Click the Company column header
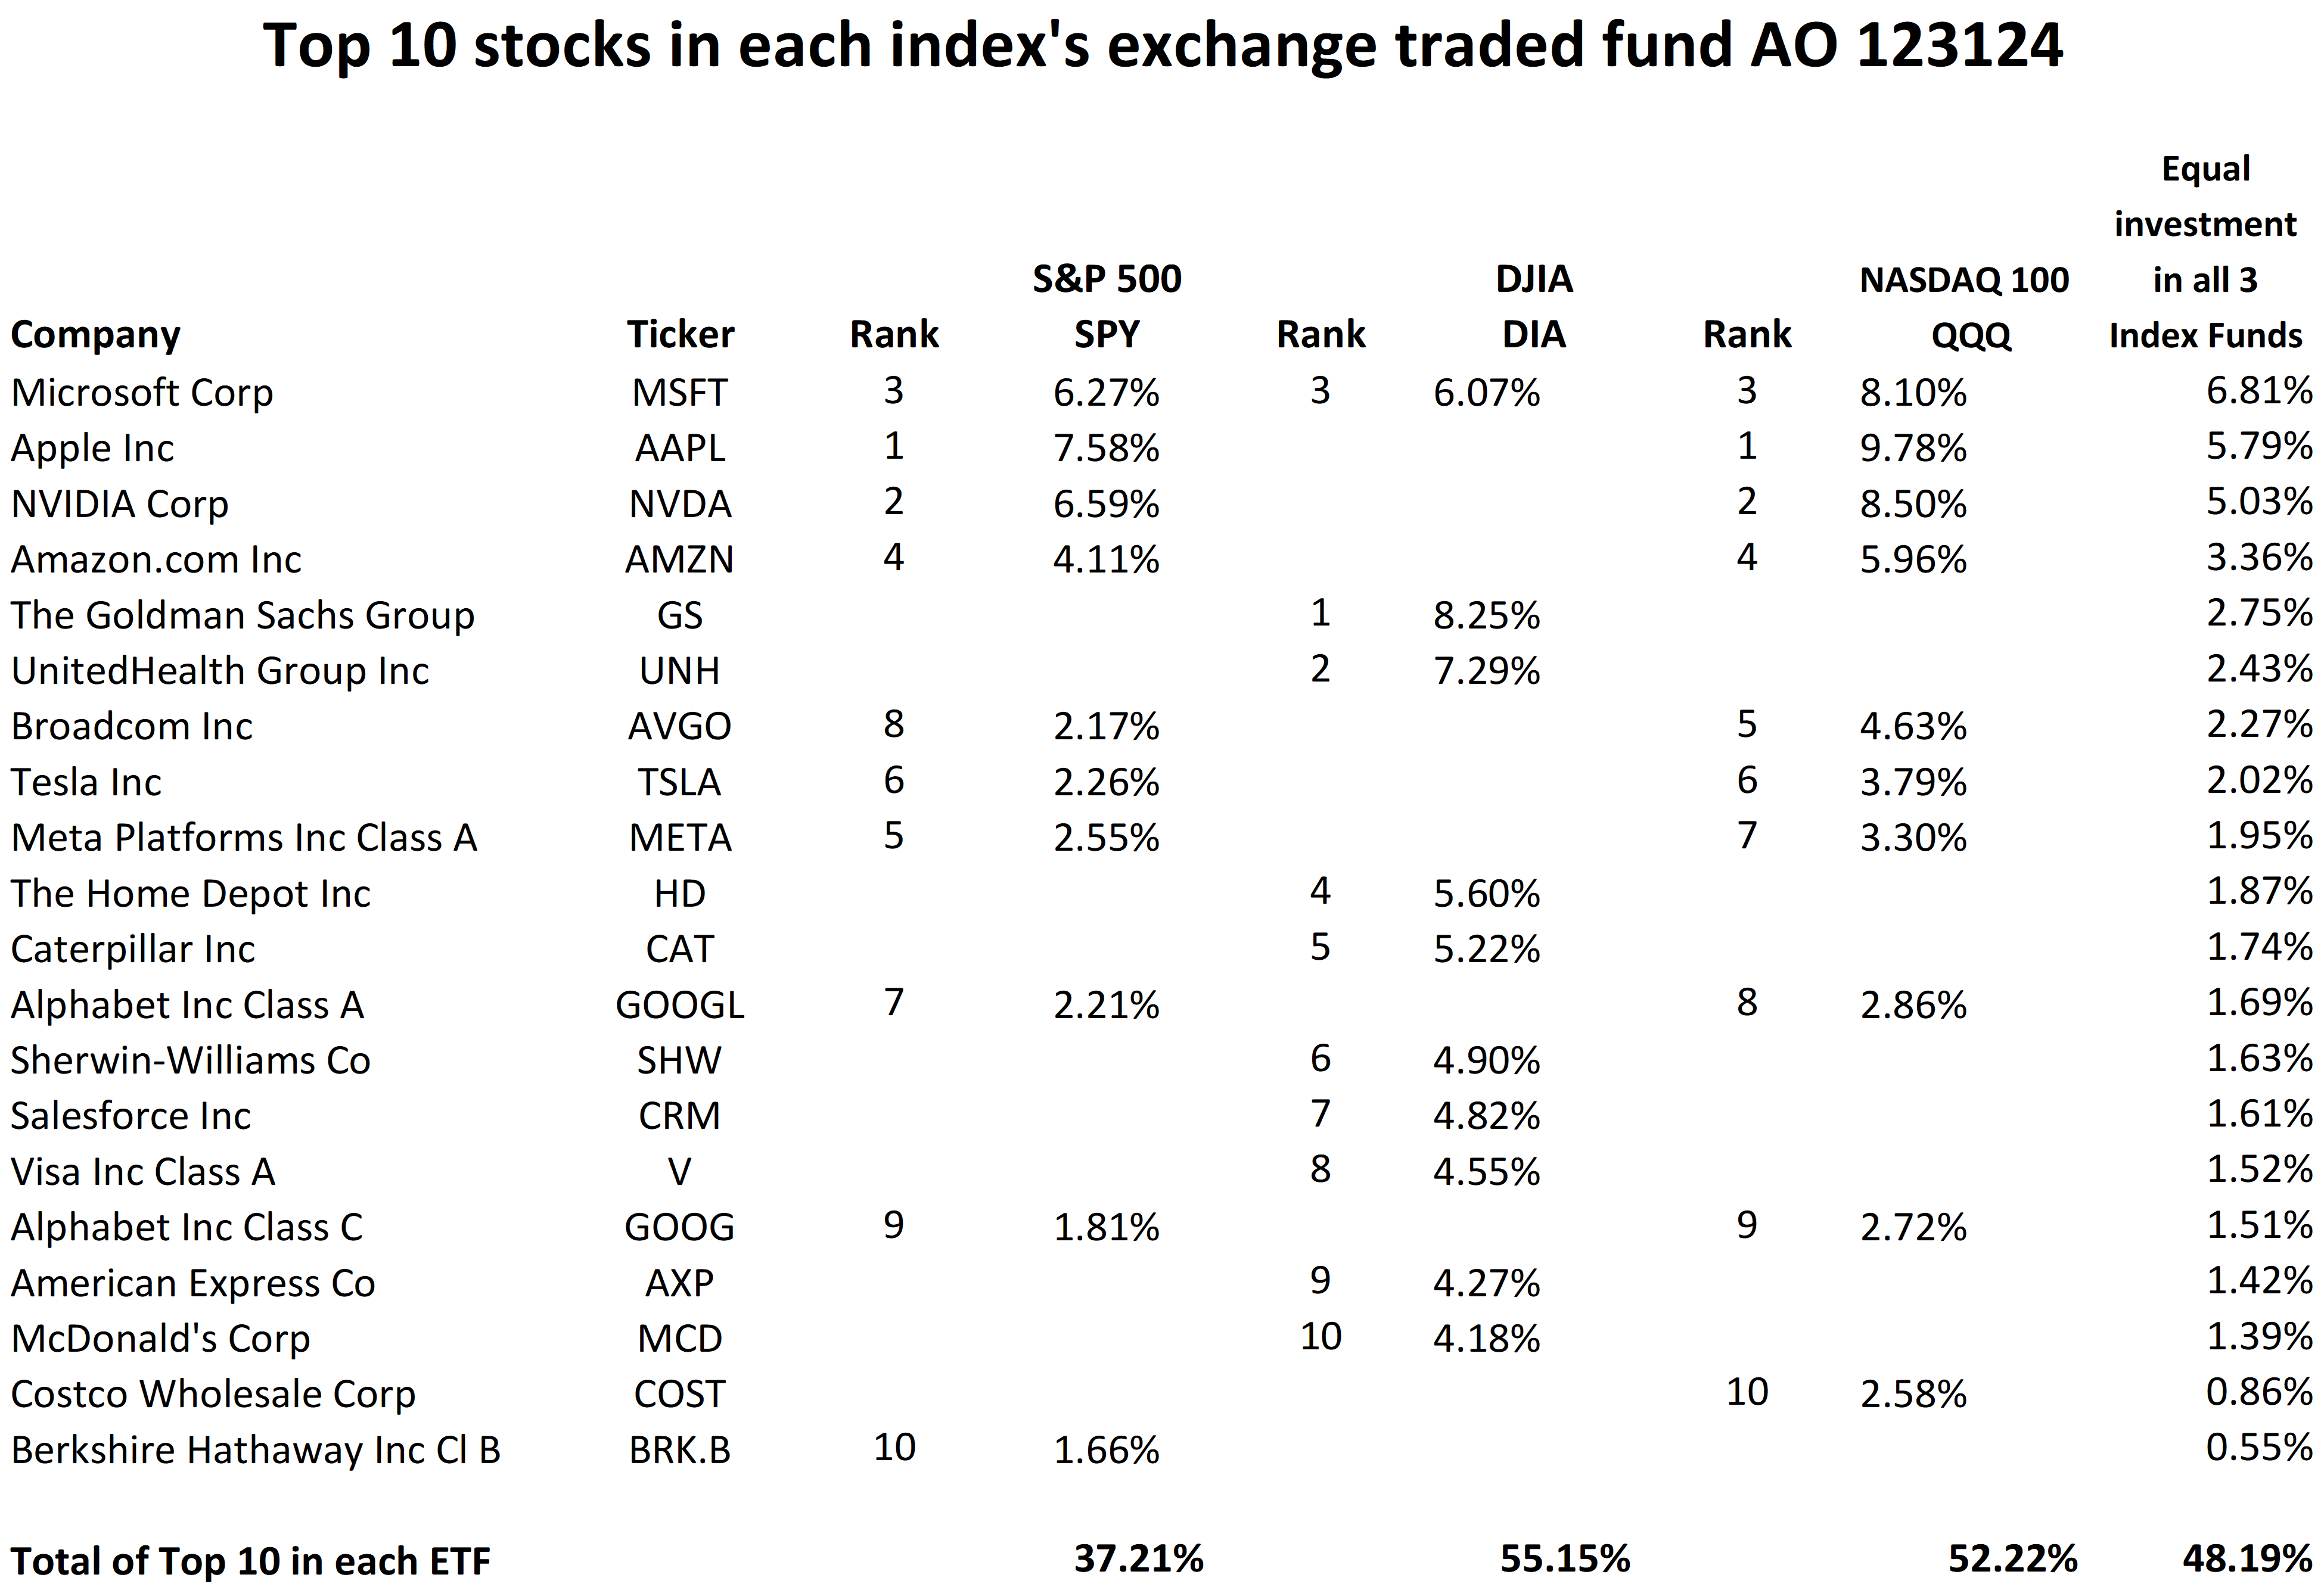 tap(96, 335)
